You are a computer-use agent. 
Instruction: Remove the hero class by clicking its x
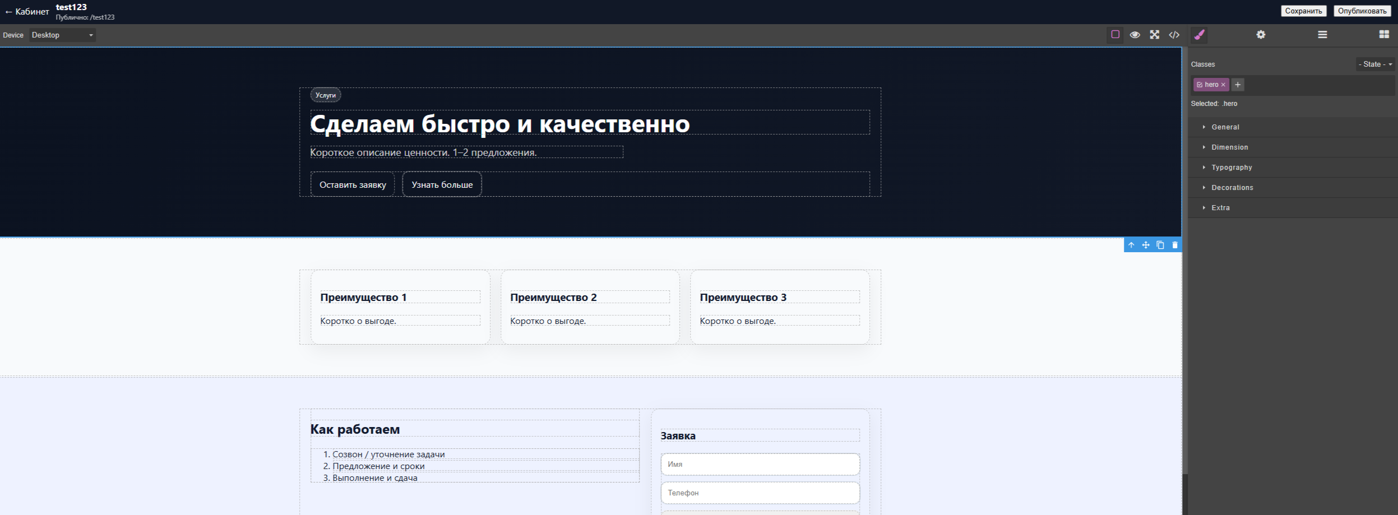coord(1223,84)
